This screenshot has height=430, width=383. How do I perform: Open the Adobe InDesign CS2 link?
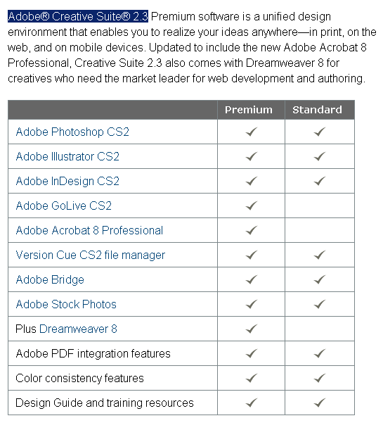click(x=67, y=182)
